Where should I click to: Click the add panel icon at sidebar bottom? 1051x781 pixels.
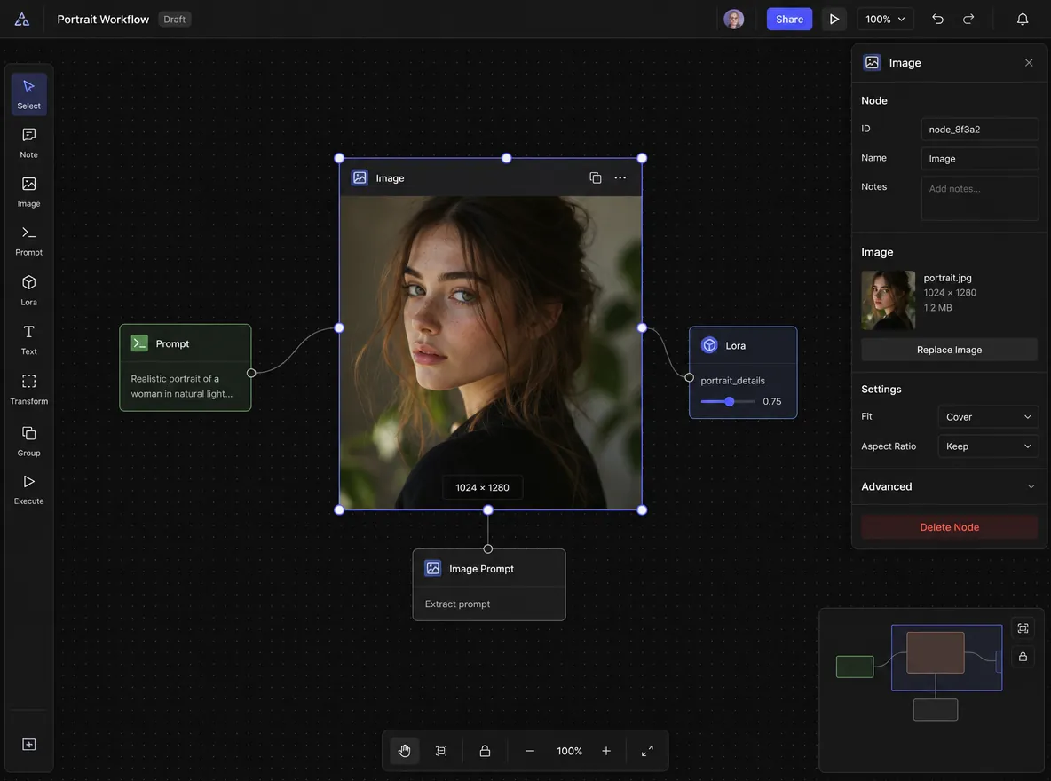pos(28,744)
